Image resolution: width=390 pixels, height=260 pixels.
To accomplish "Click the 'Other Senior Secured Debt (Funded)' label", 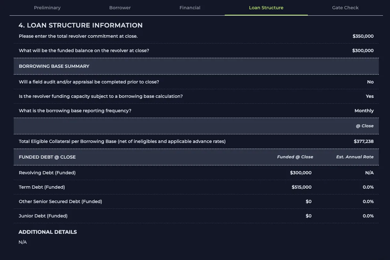I will [x=60, y=201].
